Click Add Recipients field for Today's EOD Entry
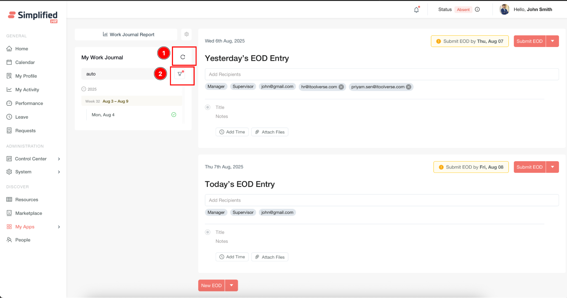 [x=381, y=200]
